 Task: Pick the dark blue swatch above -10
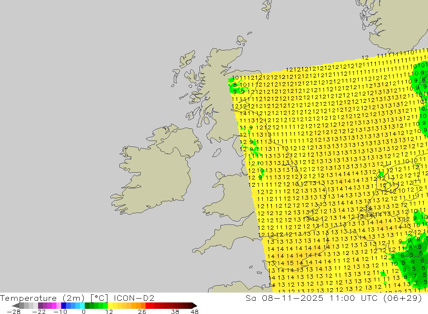point(64,305)
